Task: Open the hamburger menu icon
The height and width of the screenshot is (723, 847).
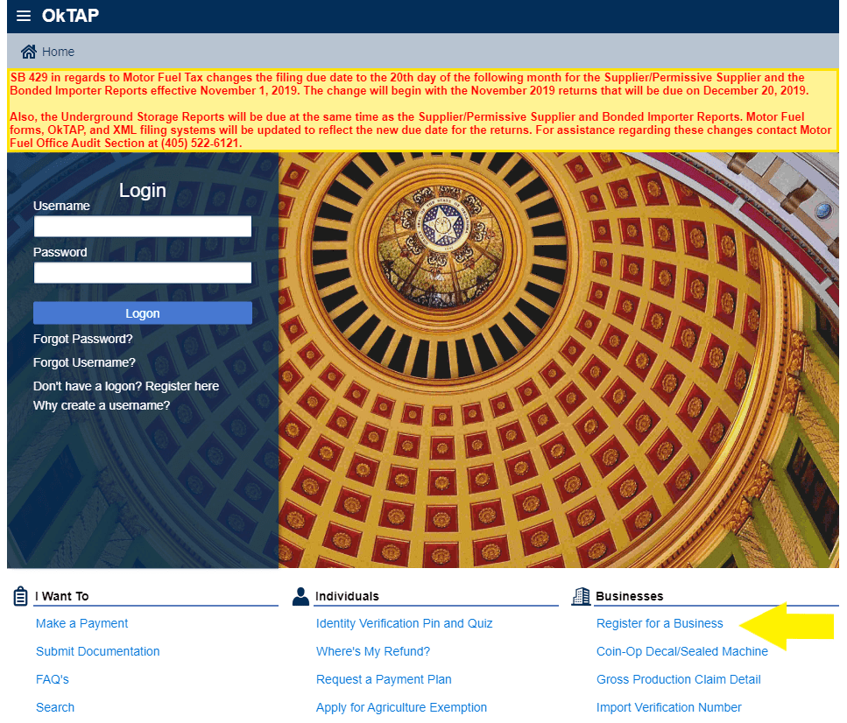Action: [24, 16]
